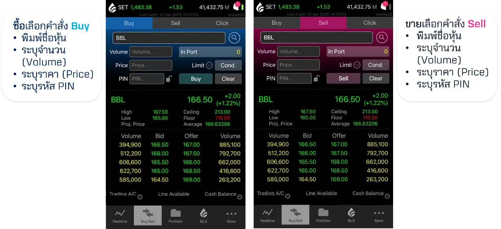
Task: Switch to Click tab in the Sell screen
Action: coord(370,23)
